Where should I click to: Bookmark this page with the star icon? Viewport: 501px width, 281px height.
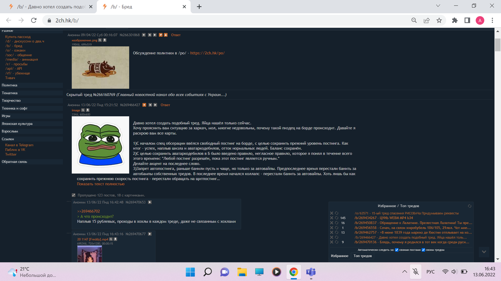pyautogui.click(x=439, y=20)
